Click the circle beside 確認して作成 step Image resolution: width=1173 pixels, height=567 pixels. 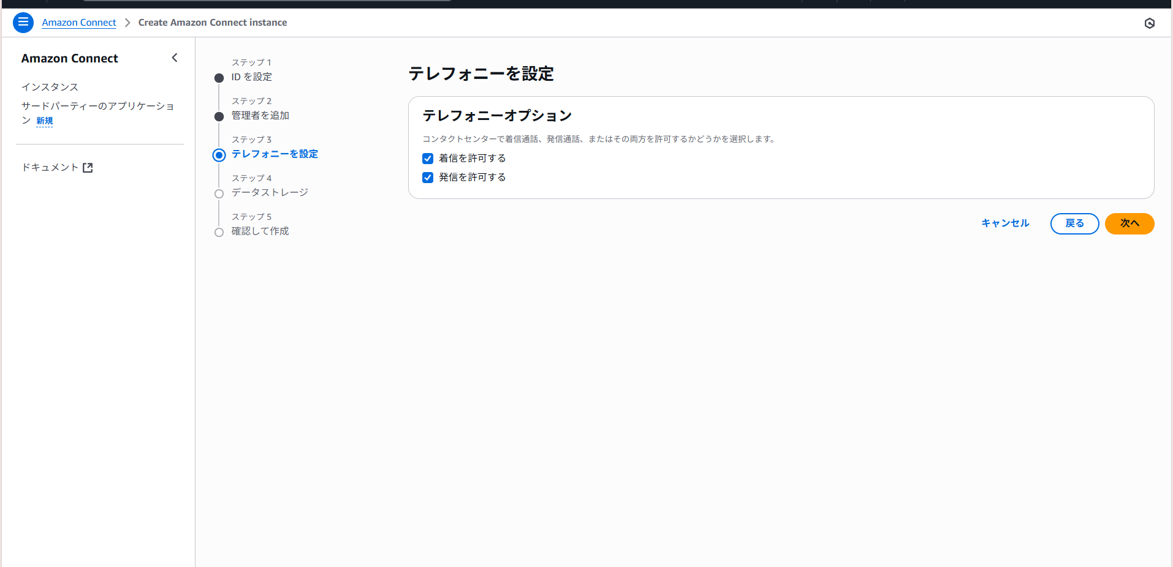(219, 232)
